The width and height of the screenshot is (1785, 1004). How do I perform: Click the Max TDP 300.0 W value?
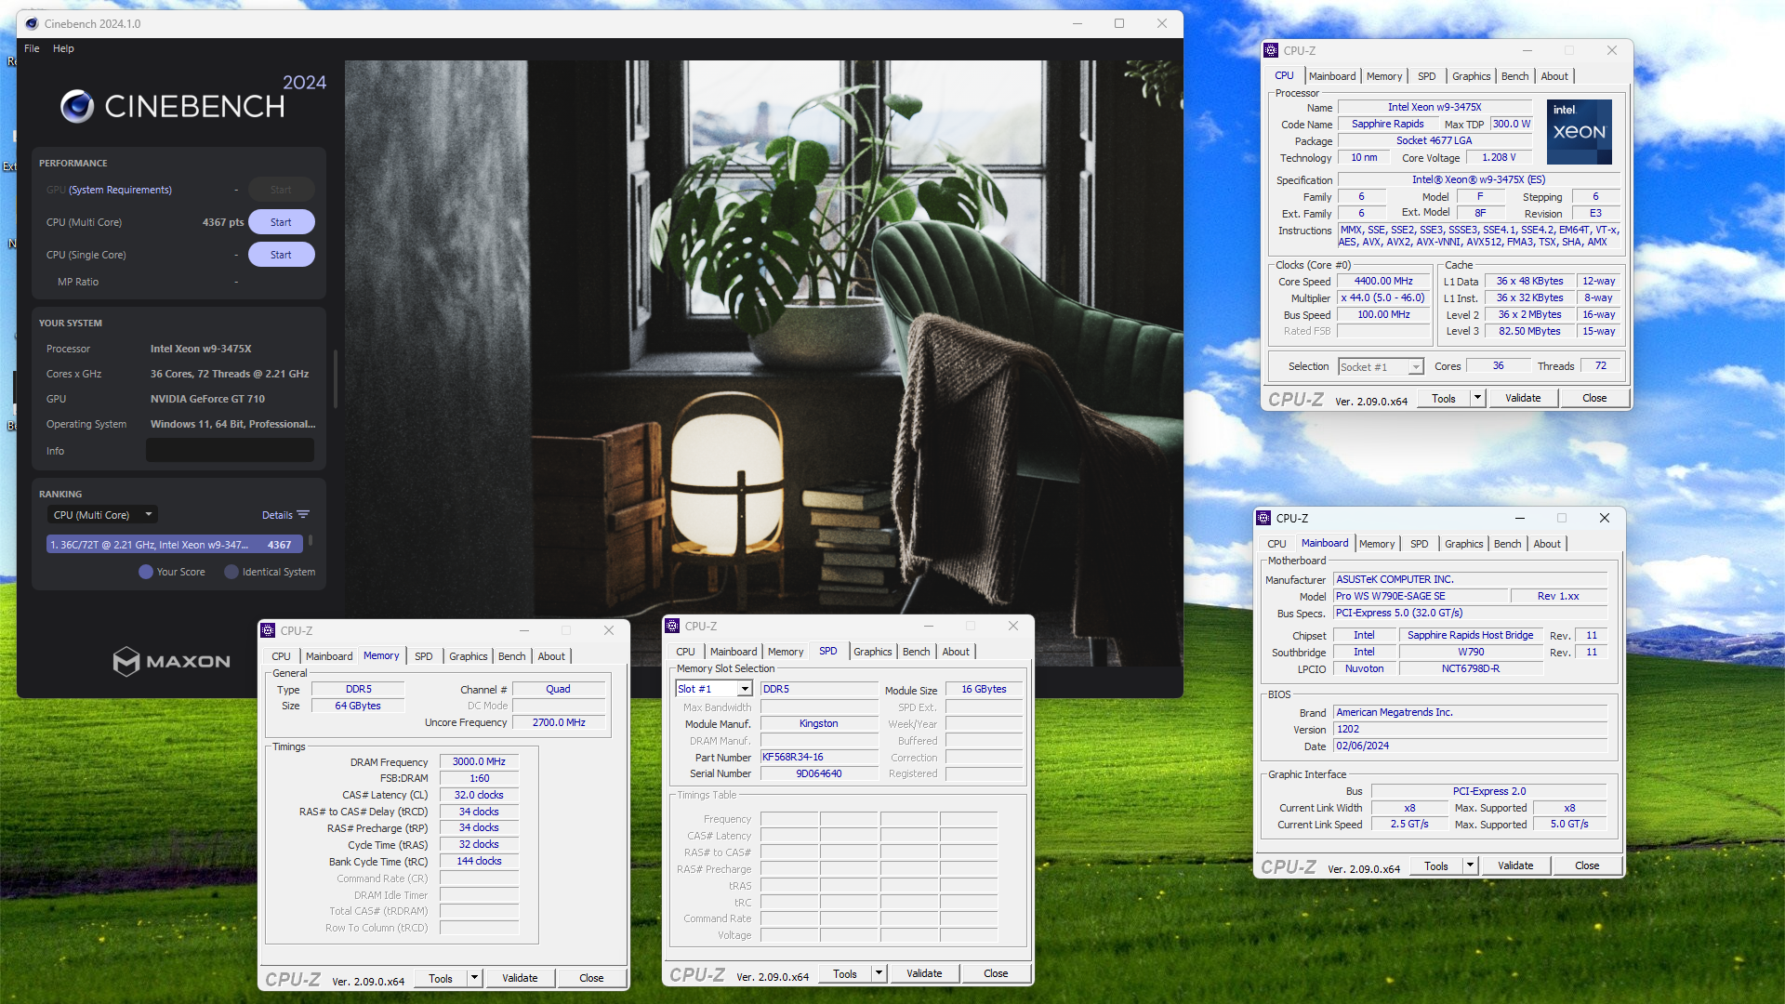tap(1511, 124)
